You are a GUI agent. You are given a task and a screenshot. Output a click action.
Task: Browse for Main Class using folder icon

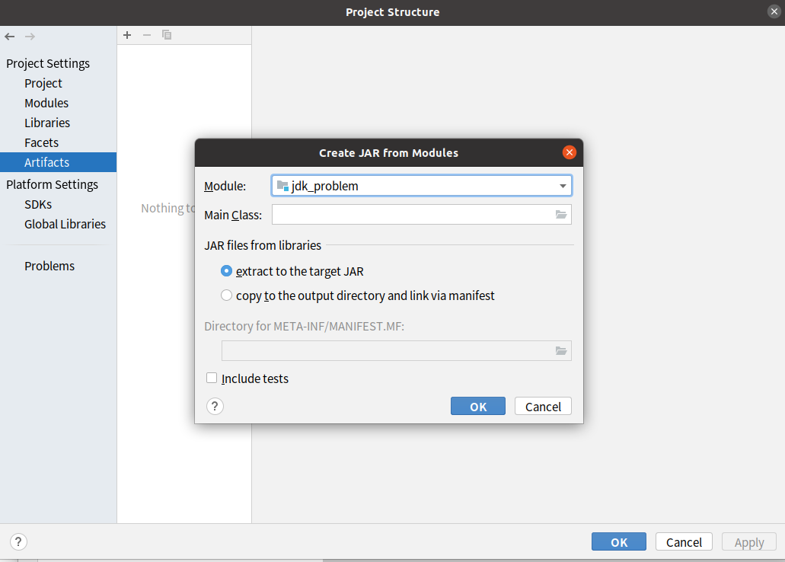click(x=560, y=215)
